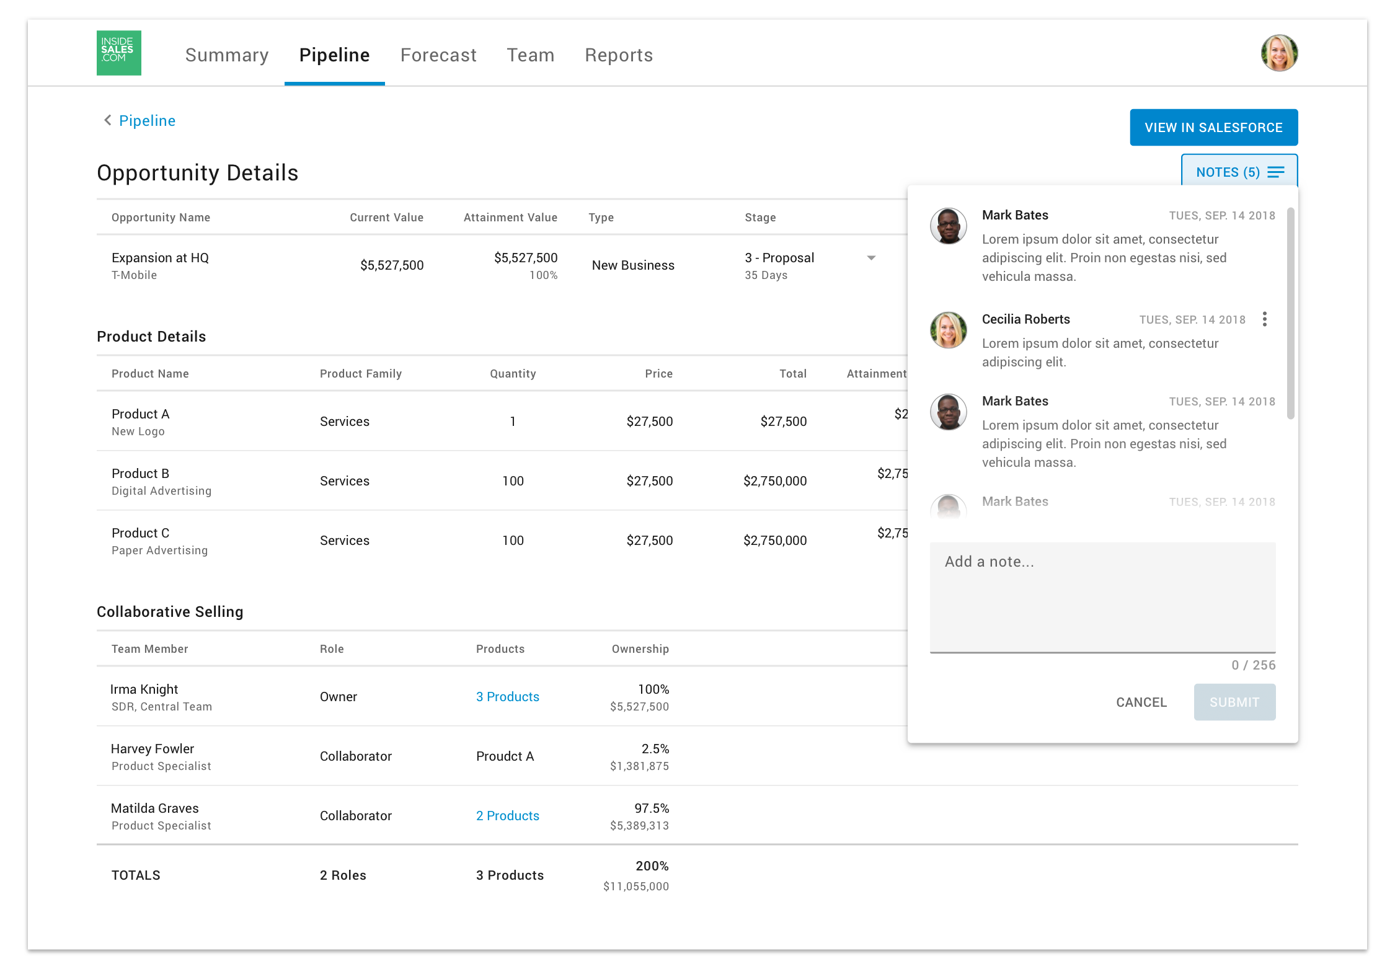Expand the Stage dropdown arrow
Screen dimensions: 1395x969
(x=870, y=258)
